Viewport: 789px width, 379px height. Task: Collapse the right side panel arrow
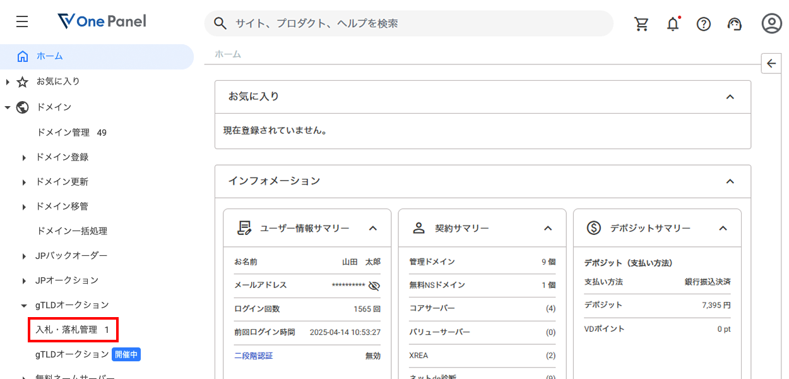point(771,63)
